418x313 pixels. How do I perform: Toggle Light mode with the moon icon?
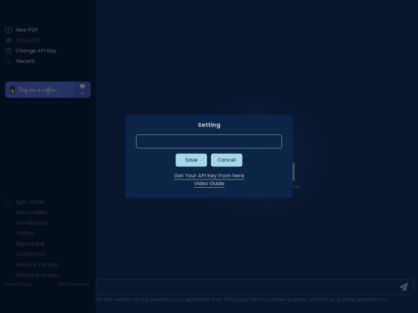[8, 202]
